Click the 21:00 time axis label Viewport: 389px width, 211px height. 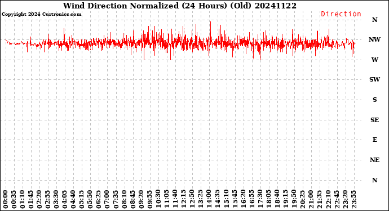tap(311, 200)
